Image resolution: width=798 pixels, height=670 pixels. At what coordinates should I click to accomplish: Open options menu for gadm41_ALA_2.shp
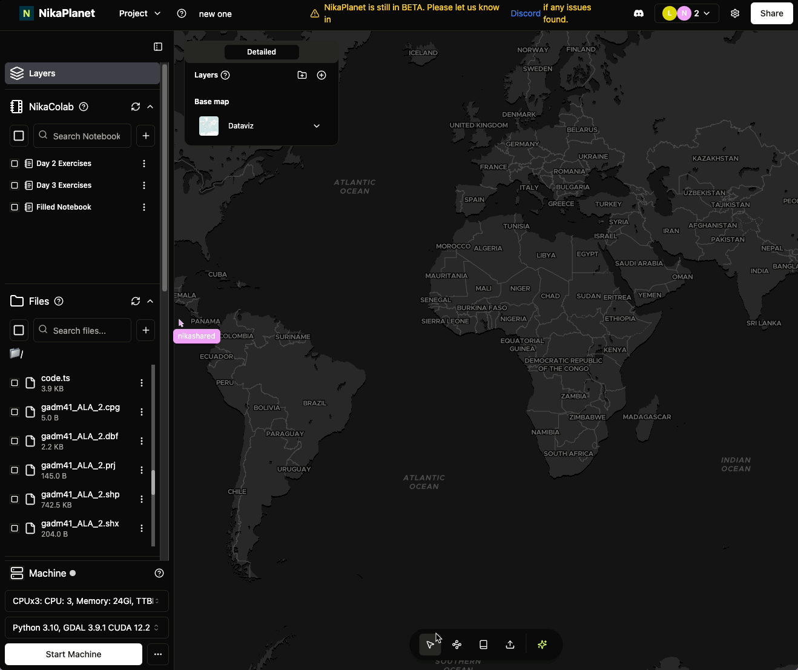coord(142,499)
